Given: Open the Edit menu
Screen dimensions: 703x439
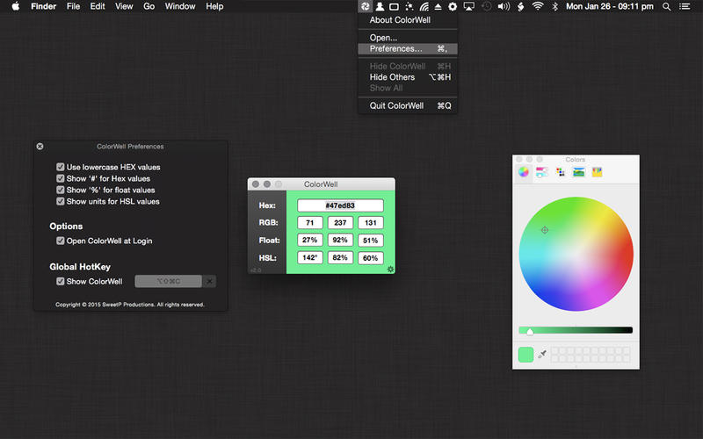Looking at the screenshot, I should pyautogui.click(x=98, y=6).
